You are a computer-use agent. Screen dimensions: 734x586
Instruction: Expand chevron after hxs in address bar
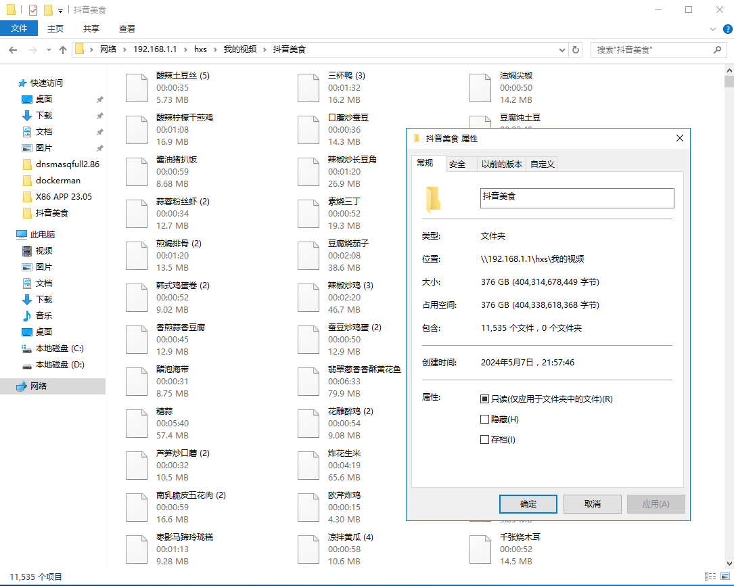[215, 49]
